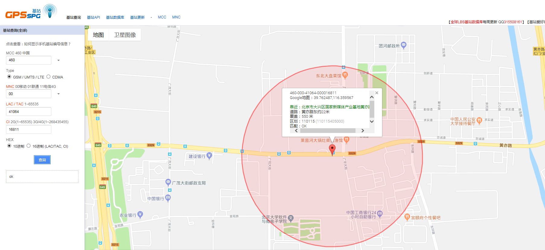Select the CDMA radio option
This screenshot has height=250, width=545.
48,77
